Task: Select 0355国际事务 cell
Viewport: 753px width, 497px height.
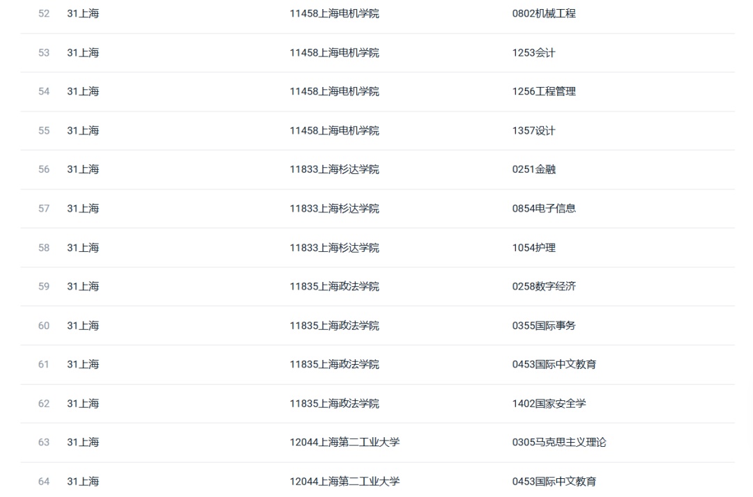Action: (x=544, y=326)
